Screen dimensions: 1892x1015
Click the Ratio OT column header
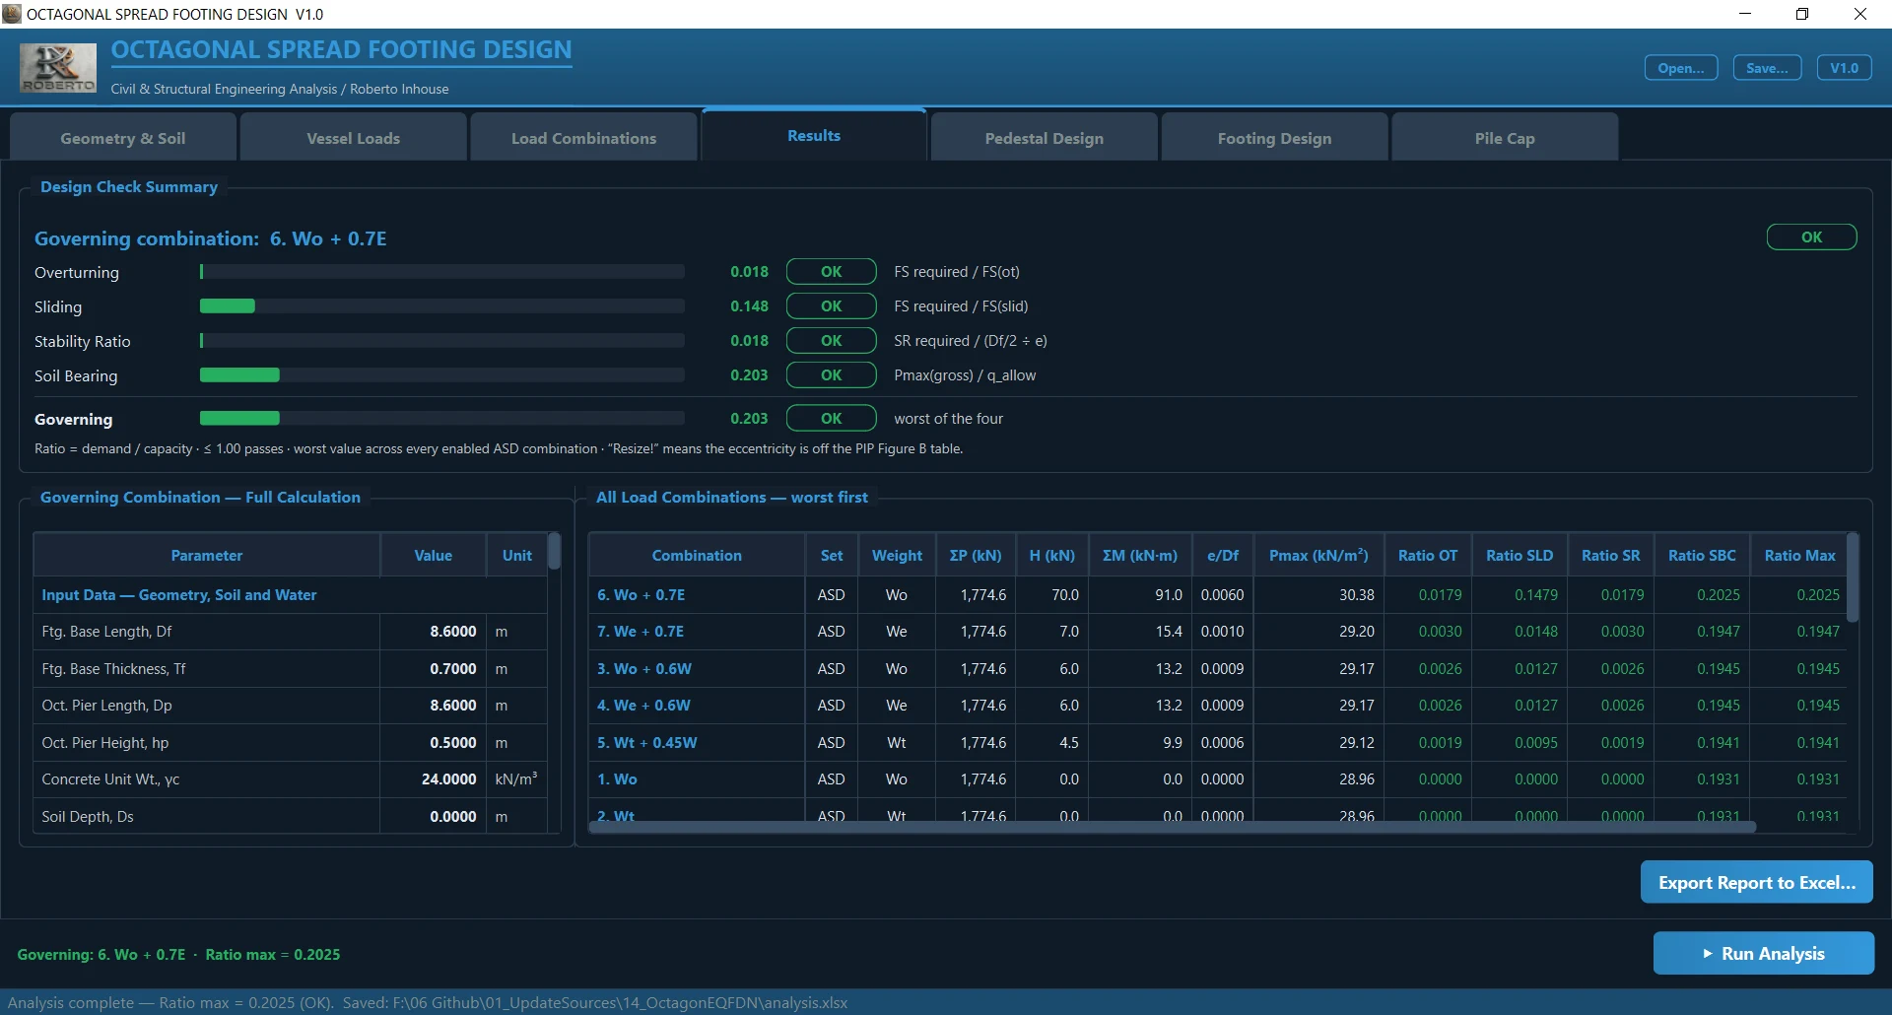(1428, 555)
